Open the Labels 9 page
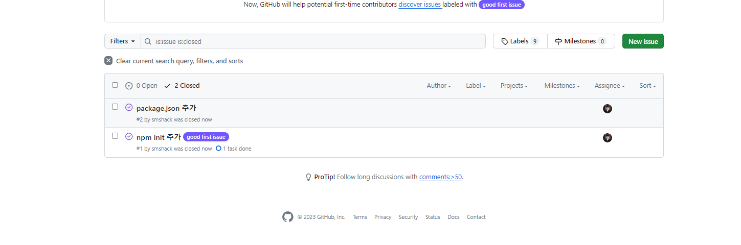This screenshot has height=245, width=741. 520,41
